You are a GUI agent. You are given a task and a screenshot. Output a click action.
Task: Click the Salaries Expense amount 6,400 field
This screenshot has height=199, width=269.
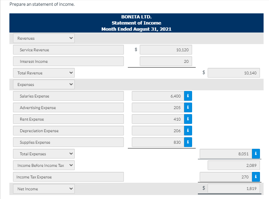pyautogui.click(x=158, y=96)
